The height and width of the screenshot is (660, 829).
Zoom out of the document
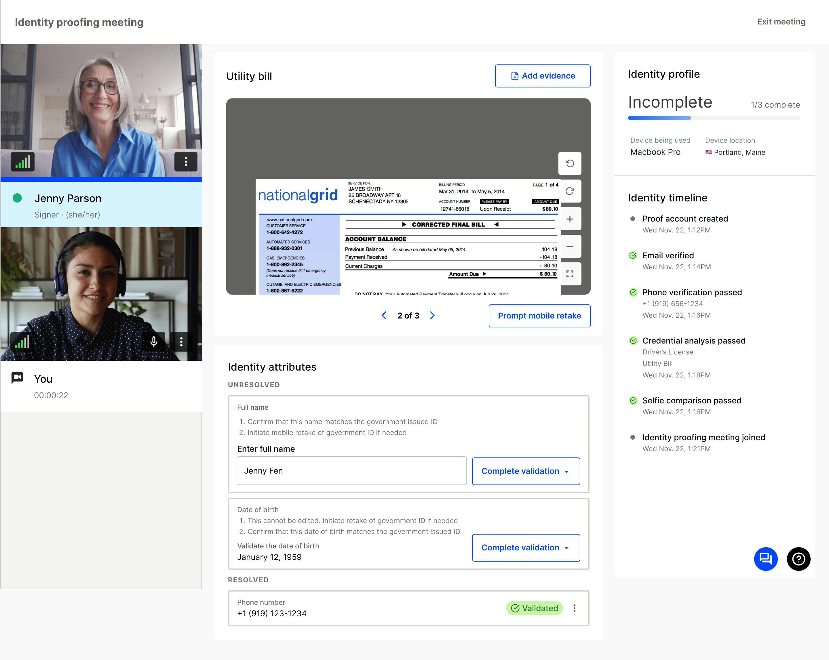point(569,246)
